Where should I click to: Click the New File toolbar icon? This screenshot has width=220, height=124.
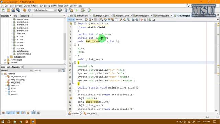point(4,10)
